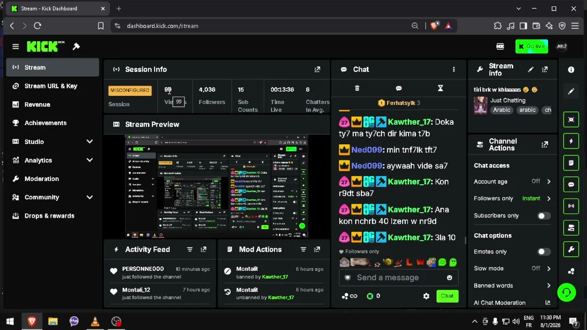The height and width of the screenshot is (330, 587).
Task: Open Slow mode options
Action: click(512, 269)
